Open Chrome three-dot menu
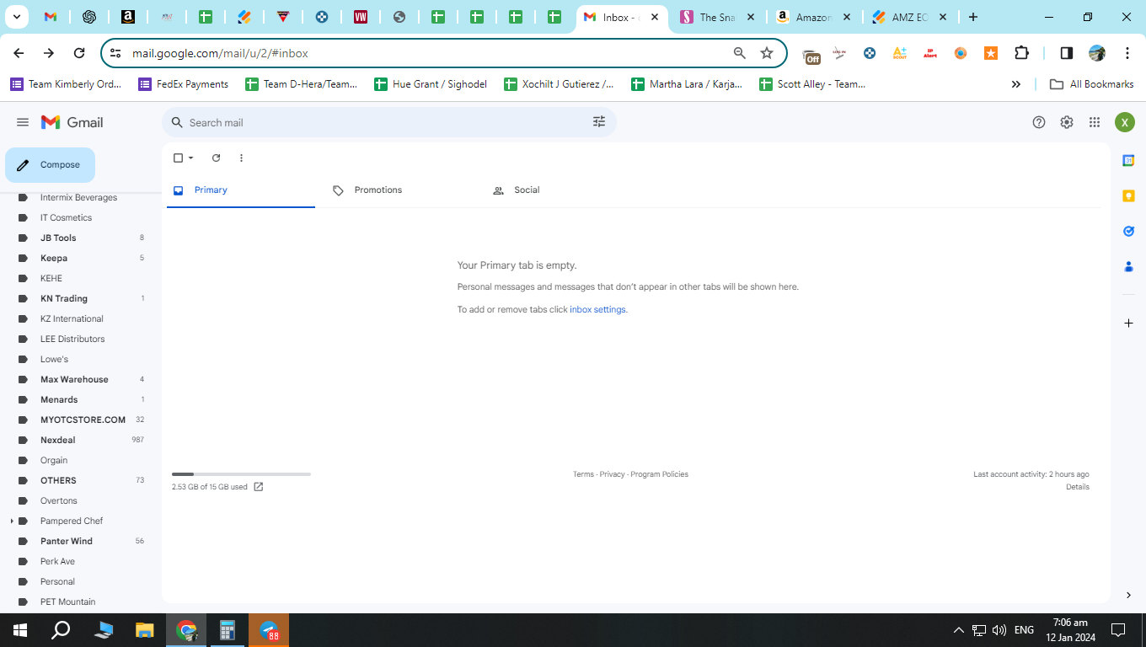The image size is (1146, 647). click(1127, 53)
